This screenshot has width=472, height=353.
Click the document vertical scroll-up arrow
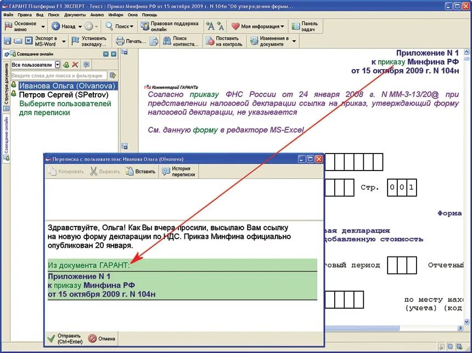coord(467,52)
